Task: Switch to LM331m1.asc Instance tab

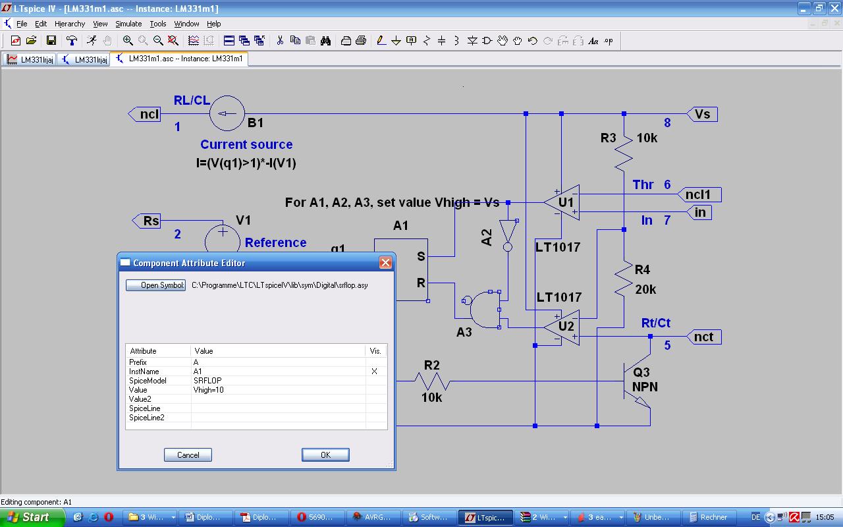Action: click(179, 59)
